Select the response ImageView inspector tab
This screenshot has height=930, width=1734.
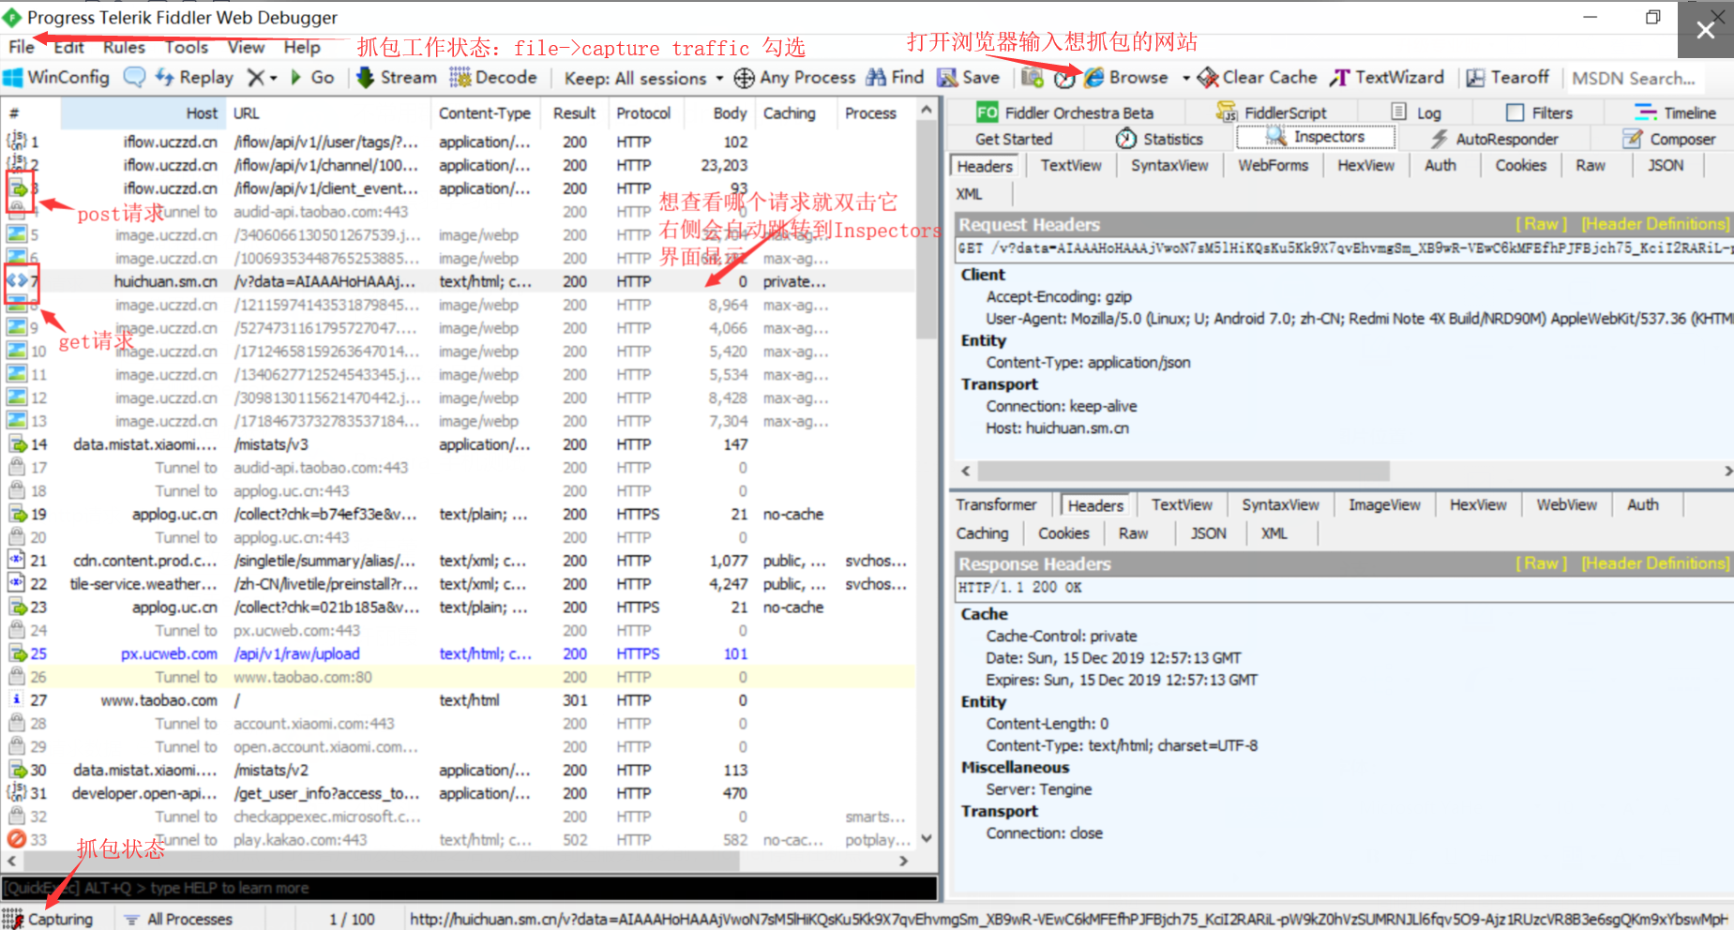point(1384,504)
